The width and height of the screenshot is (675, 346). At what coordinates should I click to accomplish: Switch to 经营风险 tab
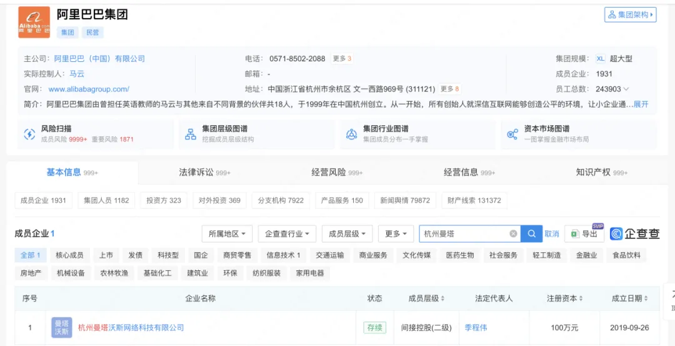click(x=337, y=173)
